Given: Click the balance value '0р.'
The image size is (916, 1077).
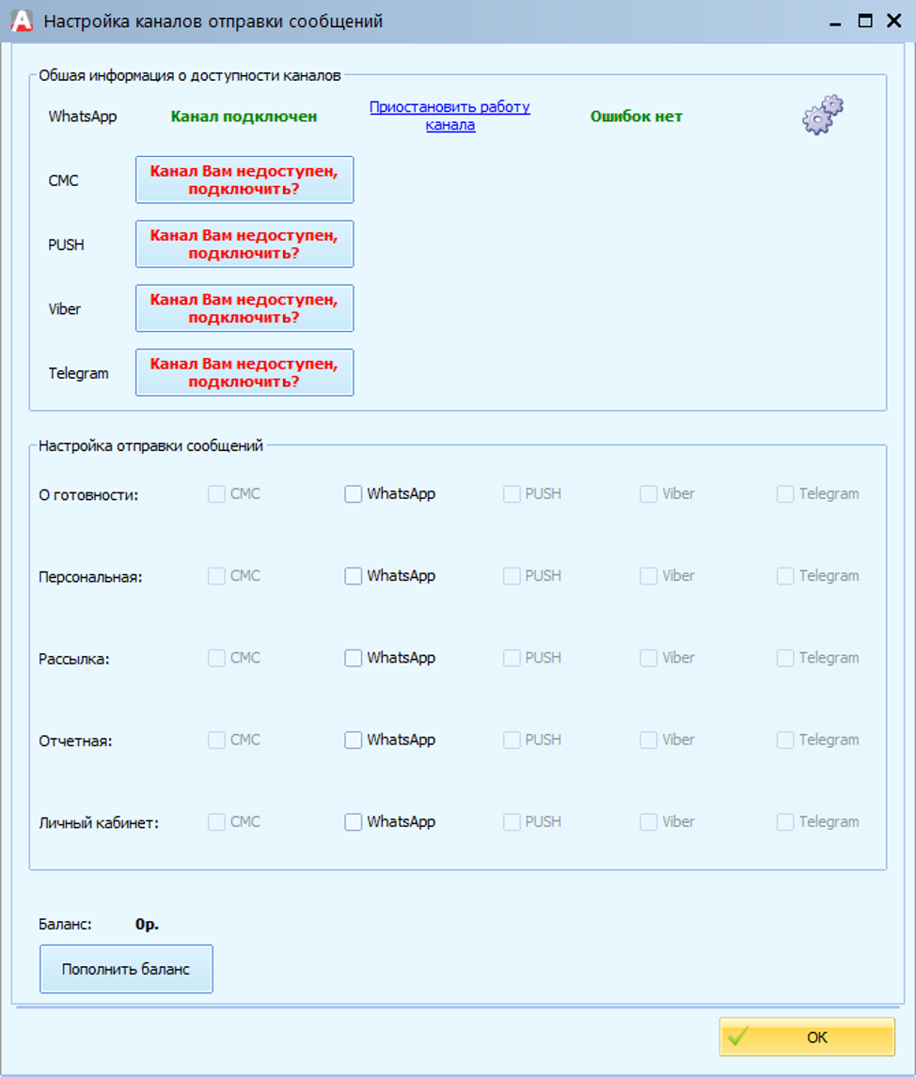Looking at the screenshot, I should click(147, 925).
